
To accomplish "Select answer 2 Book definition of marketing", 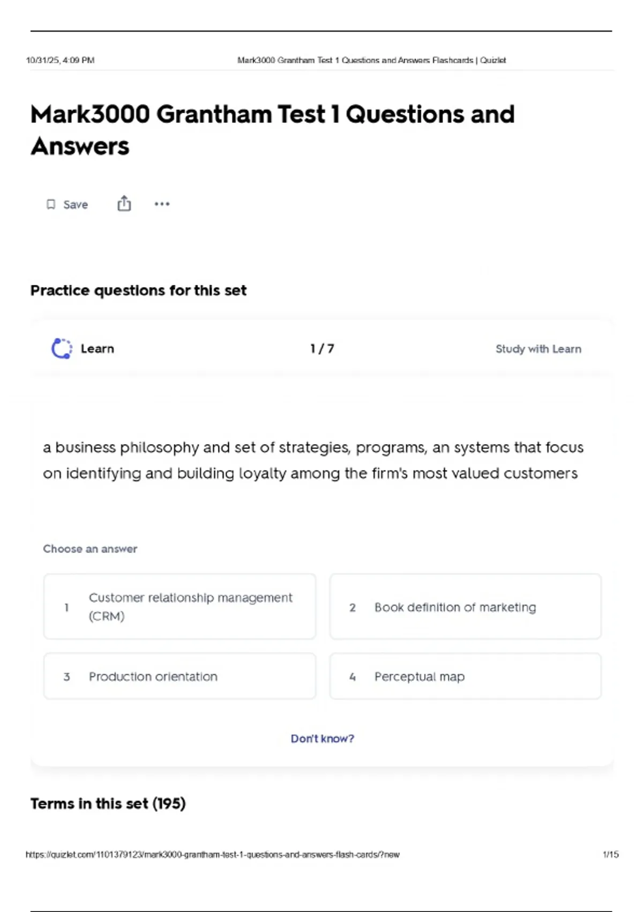I will coord(465,606).
